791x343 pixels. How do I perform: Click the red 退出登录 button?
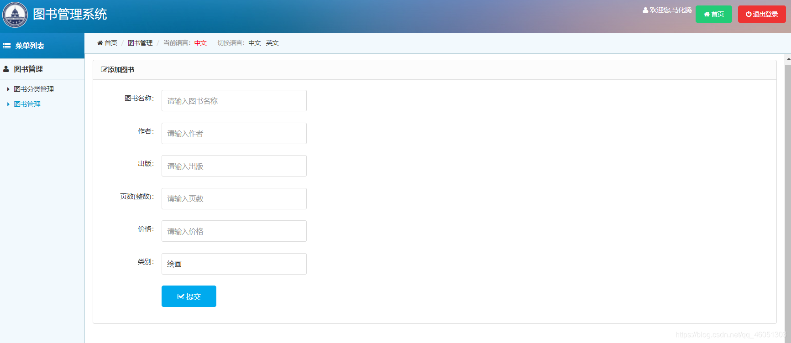point(762,14)
